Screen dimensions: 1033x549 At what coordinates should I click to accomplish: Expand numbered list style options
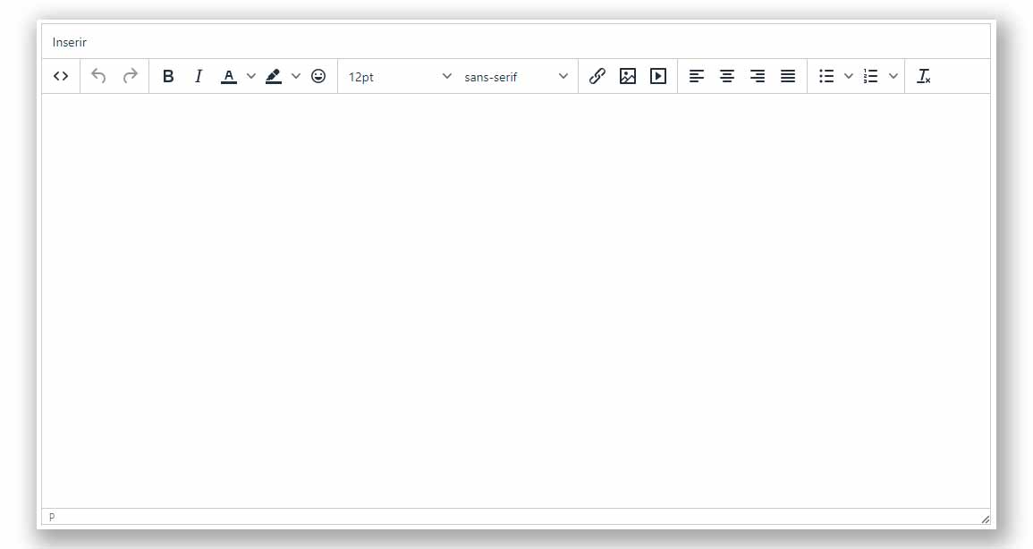click(x=893, y=76)
